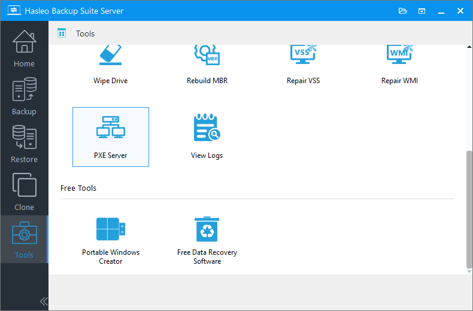Click the open folder icon in title bar
Viewport: 473px width, 311px height.
point(403,11)
